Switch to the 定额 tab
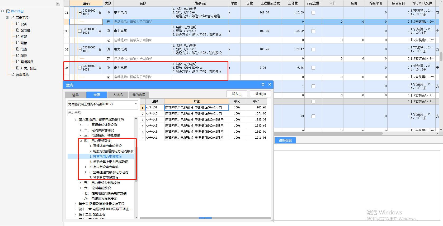443x226 pixels. coord(97,95)
